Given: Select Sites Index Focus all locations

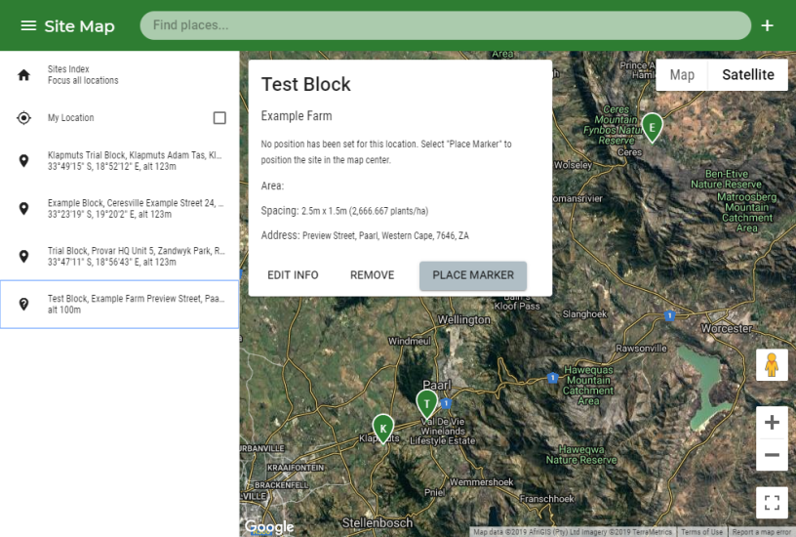Looking at the screenshot, I should [120, 74].
